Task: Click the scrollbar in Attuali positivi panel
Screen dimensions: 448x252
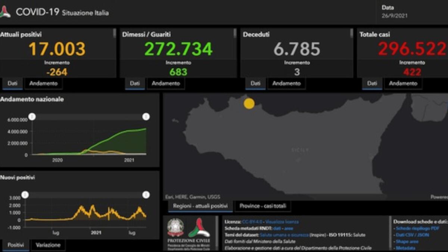Action: [114, 34]
